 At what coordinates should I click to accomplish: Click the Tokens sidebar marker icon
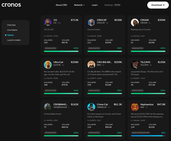pos(6,35)
